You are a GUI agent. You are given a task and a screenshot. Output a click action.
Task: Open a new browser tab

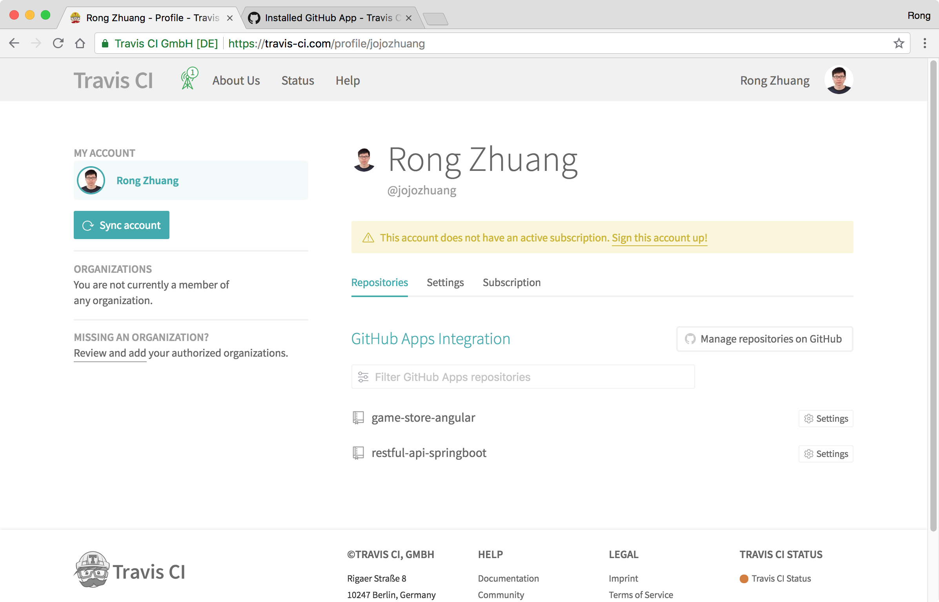[435, 18]
